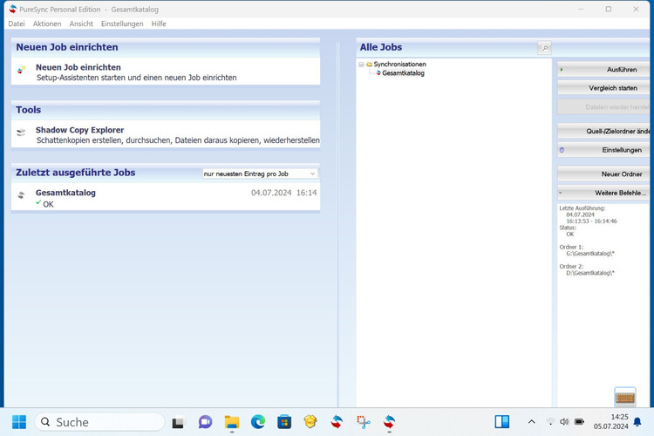Screen dimensions: 654x436
Task: Open the Aktionen menu
Action: pyautogui.click(x=47, y=24)
